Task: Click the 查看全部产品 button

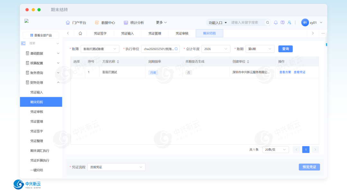Action: click(41, 35)
